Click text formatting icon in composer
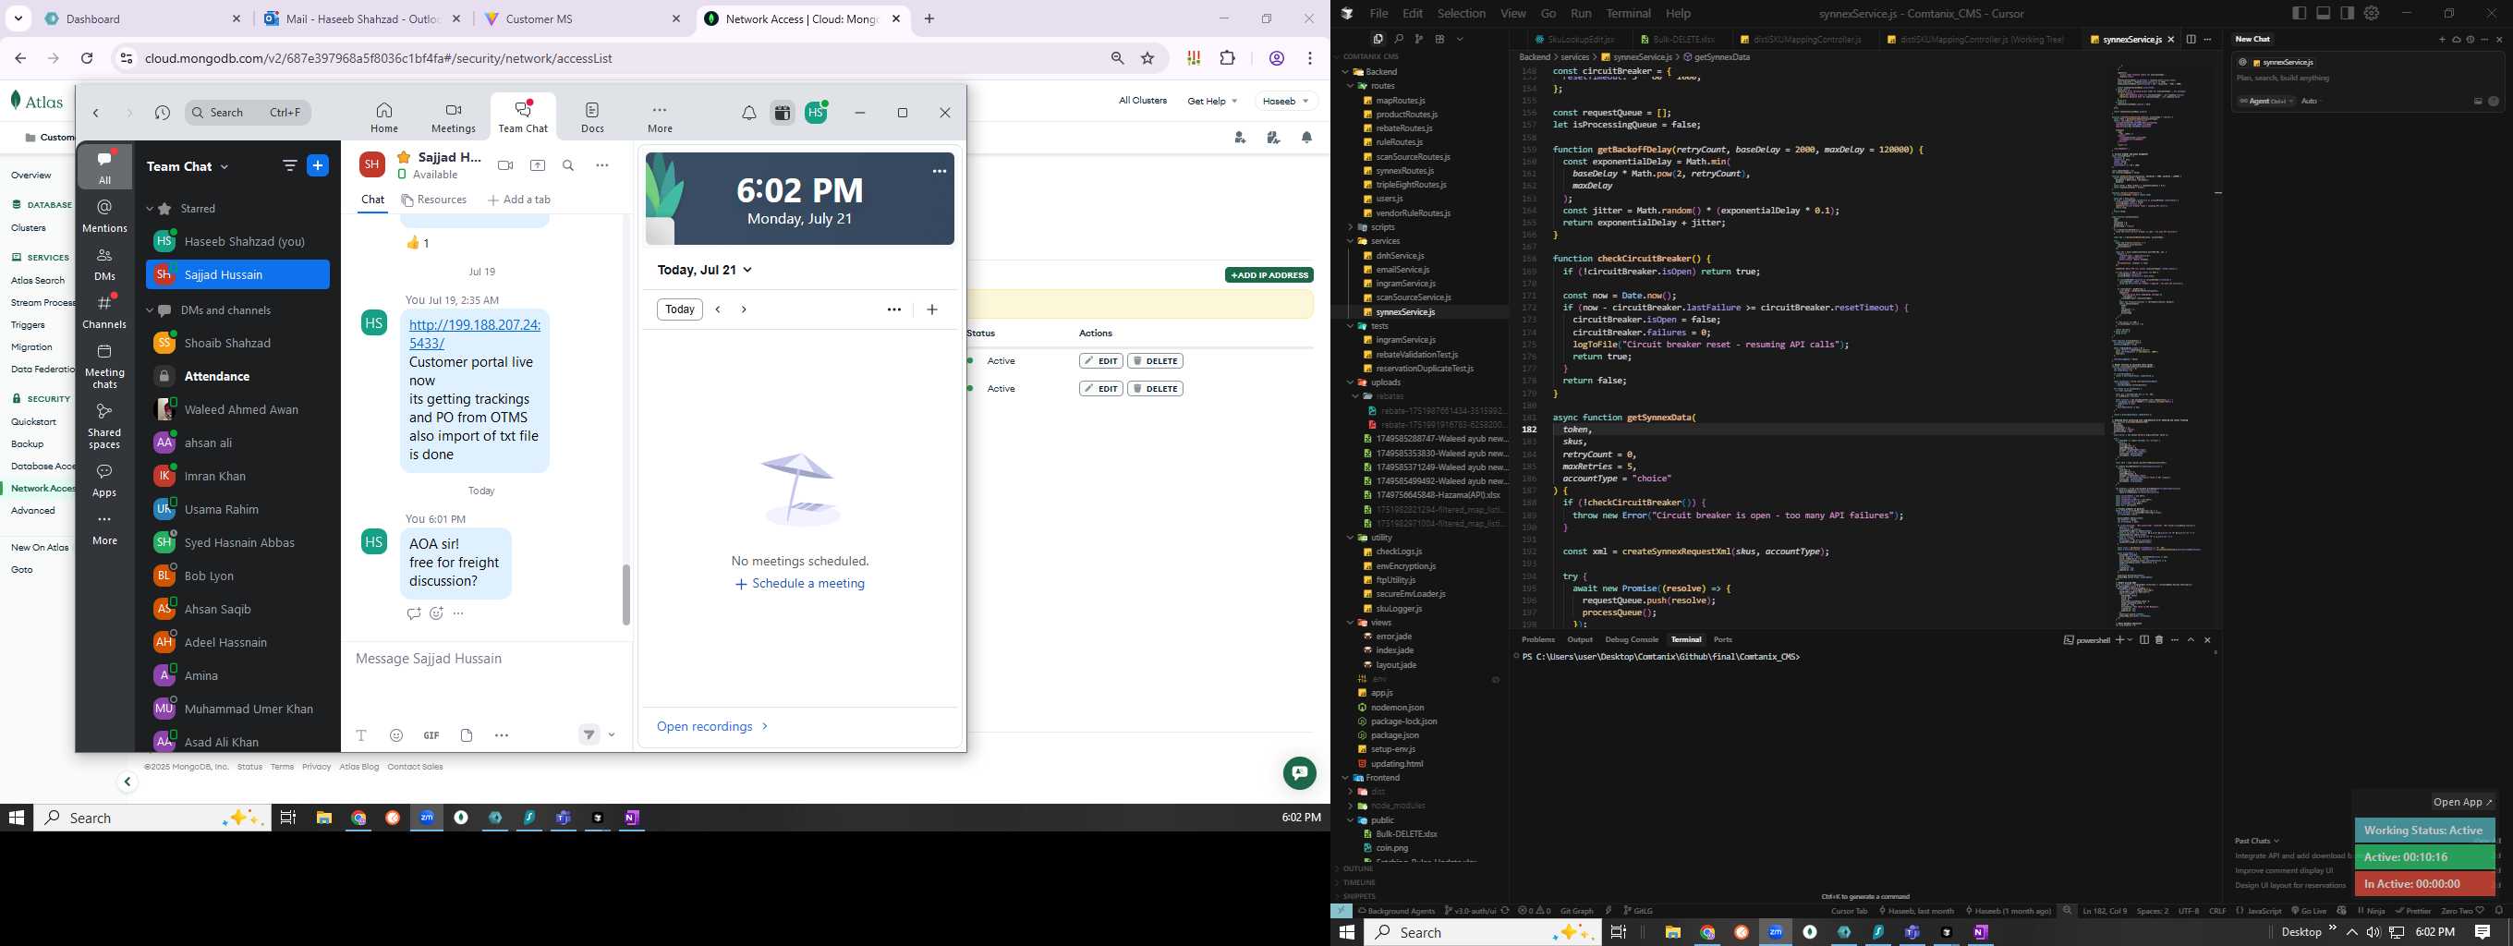The width and height of the screenshot is (2513, 946). click(x=361, y=735)
